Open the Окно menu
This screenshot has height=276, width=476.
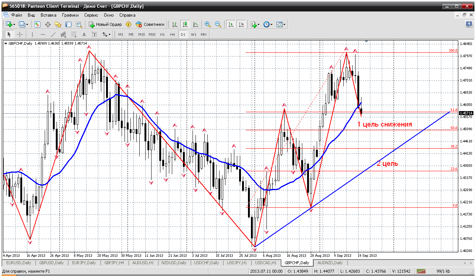coord(109,15)
